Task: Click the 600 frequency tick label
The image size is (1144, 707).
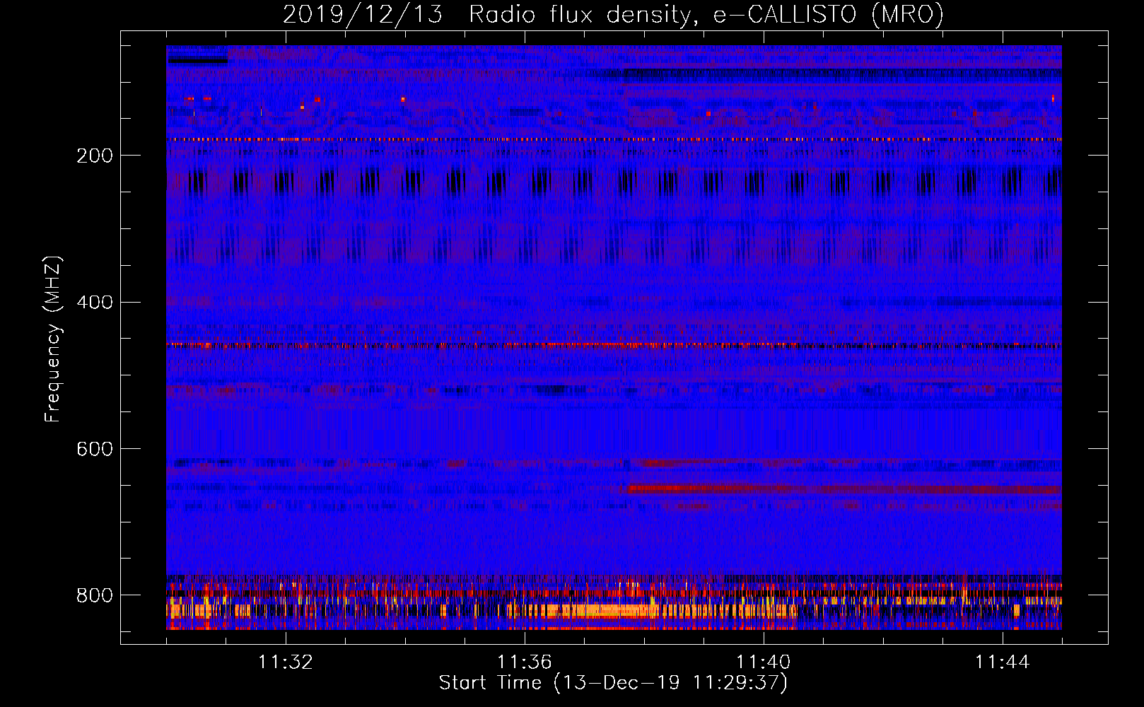Action: pos(95,450)
